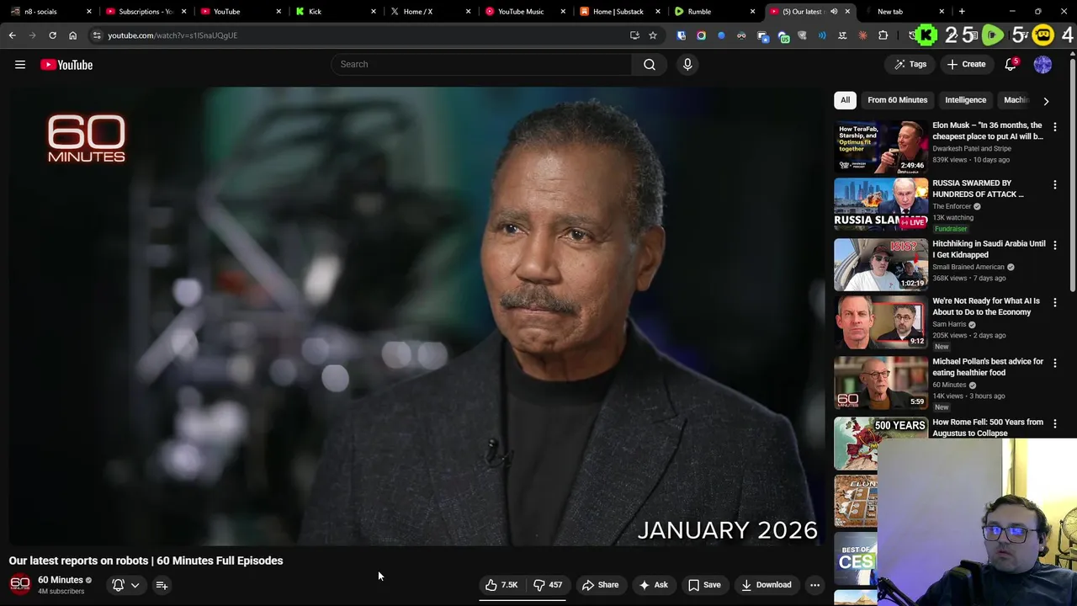The height and width of the screenshot is (606, 1077).
Task: Open the site information icon in address bar
Action: click(x=97, y=35)
